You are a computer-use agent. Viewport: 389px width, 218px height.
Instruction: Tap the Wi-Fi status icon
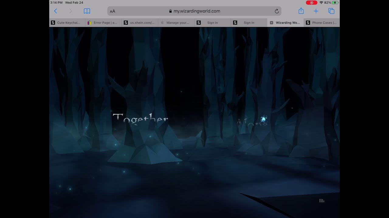321,2
